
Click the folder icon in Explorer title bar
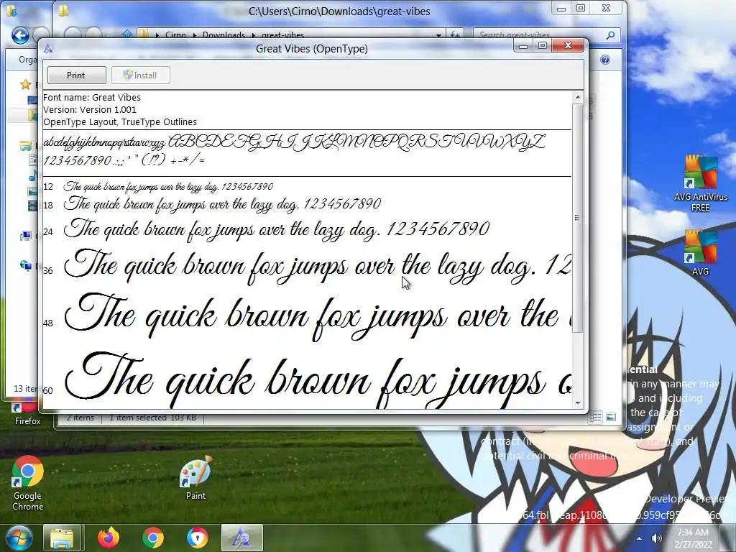(63, 10)
